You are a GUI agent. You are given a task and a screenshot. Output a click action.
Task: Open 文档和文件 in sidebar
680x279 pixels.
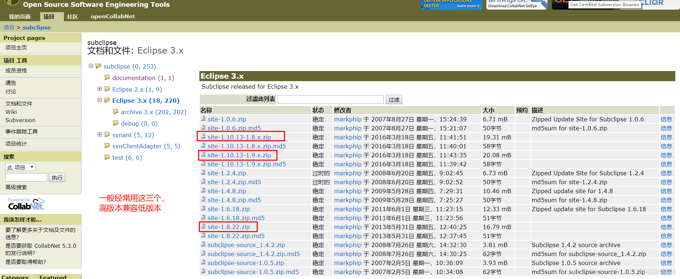click(19, 103)
